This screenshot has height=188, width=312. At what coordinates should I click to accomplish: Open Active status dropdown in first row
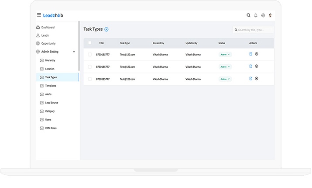[x=225, y=55]
